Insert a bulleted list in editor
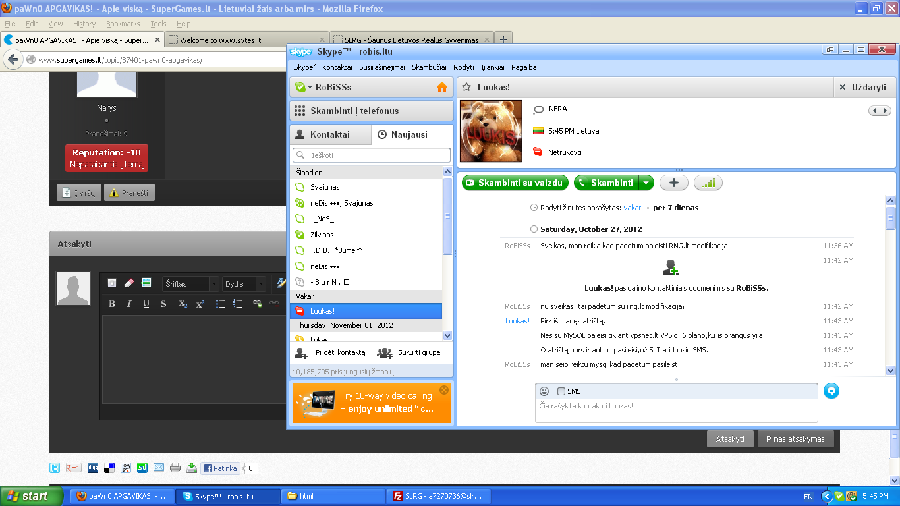The height and width of the screenshot is (506, 900). 221,304
